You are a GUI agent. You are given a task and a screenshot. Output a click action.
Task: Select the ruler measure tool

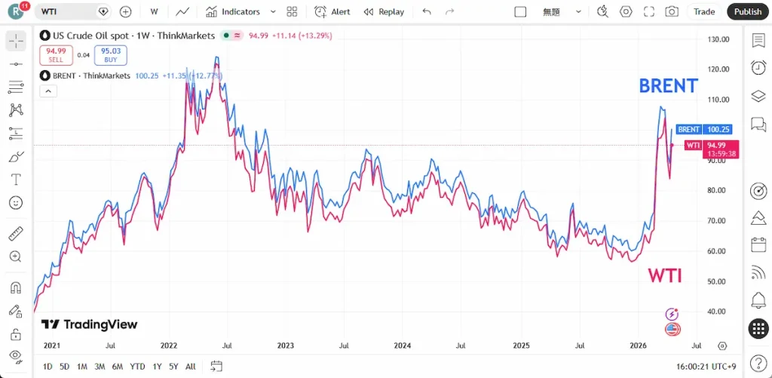pyautogui.click(x=16, y=234)
